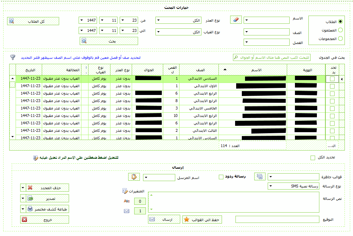Enable the رسالة ردود checkbox
This screenshot has width=353, height=236.
pyautogui.click(x=221, y=177)
